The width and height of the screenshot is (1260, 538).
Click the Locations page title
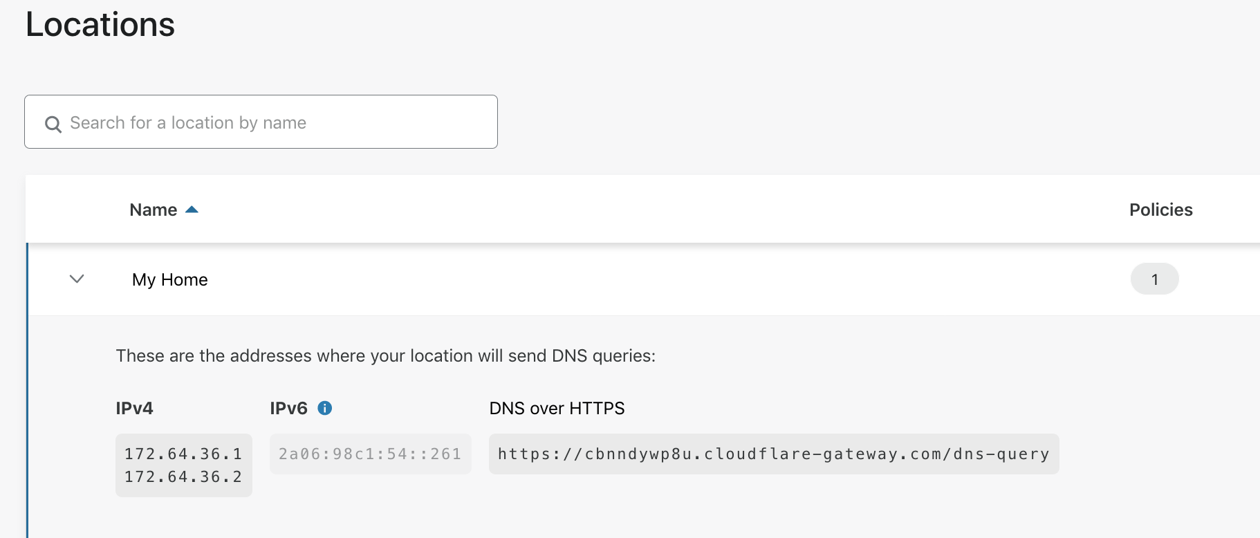point(100,25)
